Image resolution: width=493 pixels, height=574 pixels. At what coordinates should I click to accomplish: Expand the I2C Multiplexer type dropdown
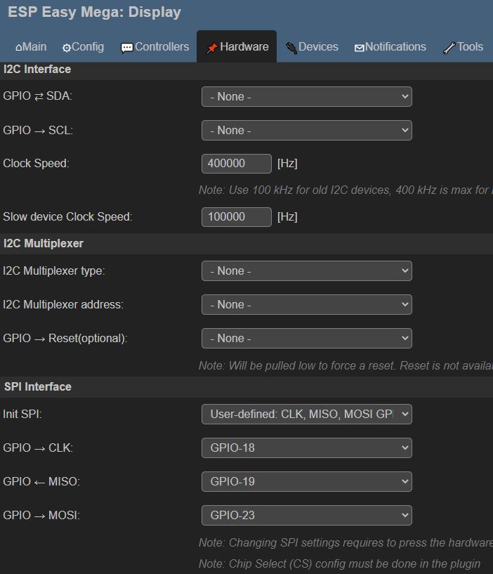coord(307,271)
